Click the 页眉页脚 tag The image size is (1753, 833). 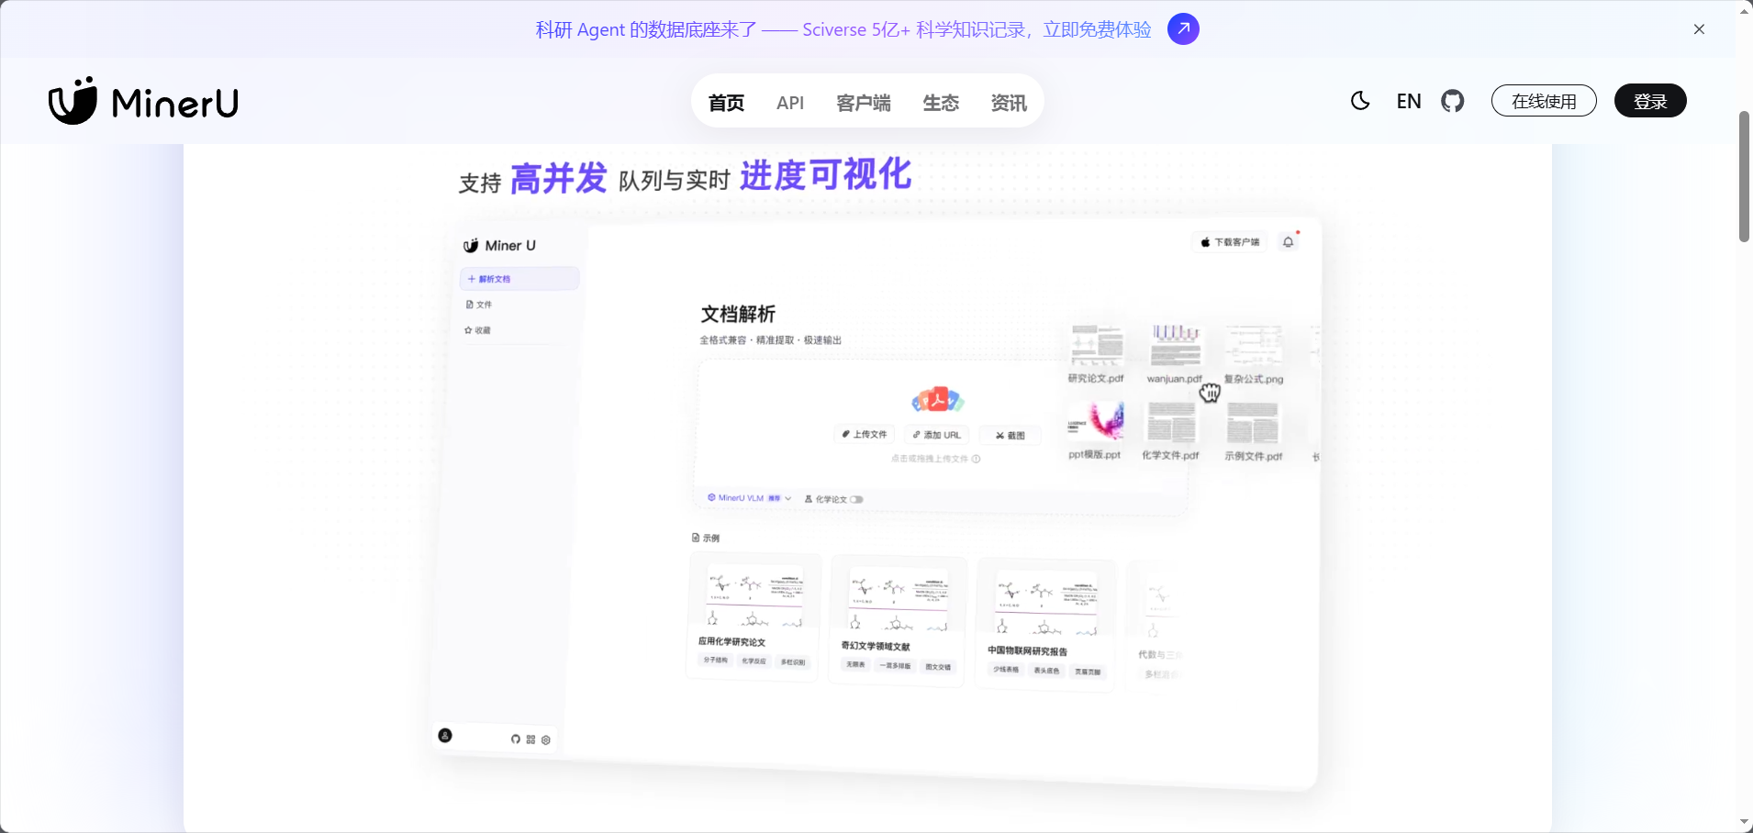coord(1088,672)
